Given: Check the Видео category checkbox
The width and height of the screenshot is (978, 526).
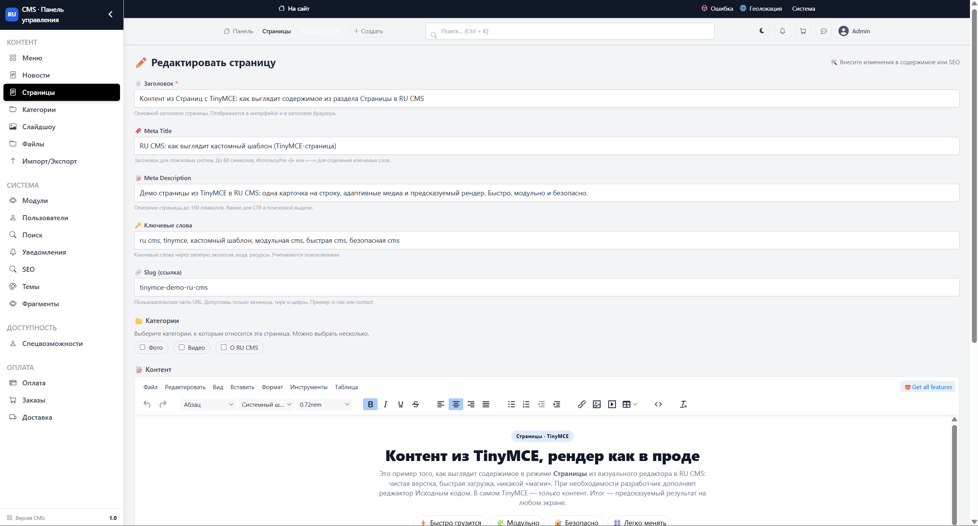Looking at the screenshot, I should tap(182, 347).
